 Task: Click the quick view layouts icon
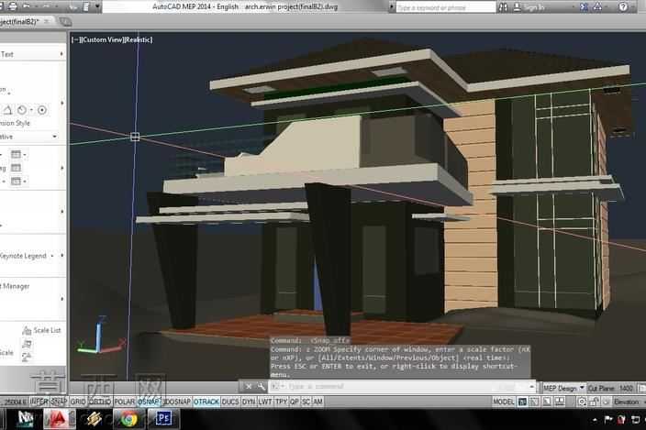pyautogui.click(x=547, y=402)
